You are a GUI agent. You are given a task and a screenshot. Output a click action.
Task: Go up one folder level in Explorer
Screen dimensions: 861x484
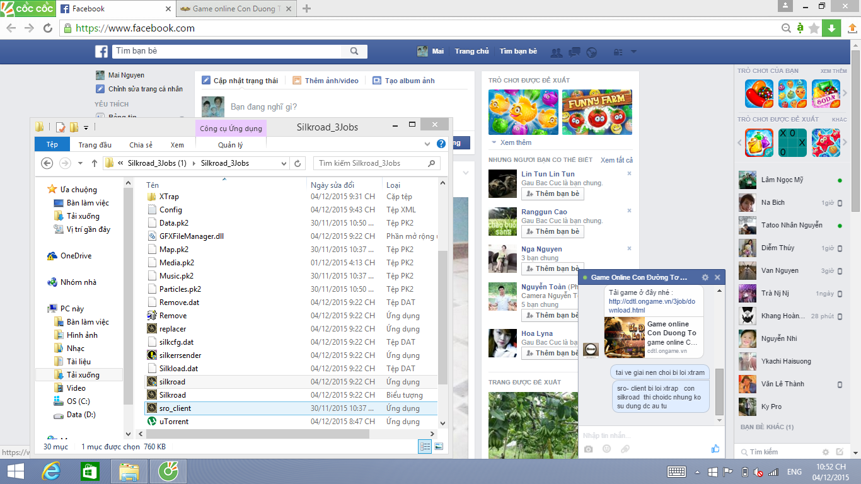coord(95,163)
